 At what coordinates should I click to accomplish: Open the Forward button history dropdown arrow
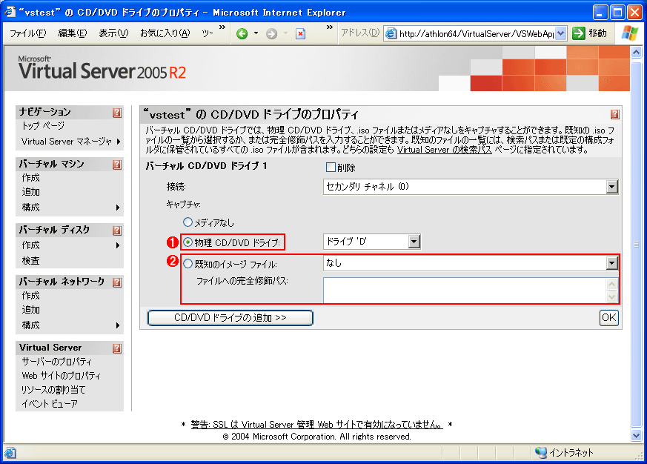coord(285,33)
